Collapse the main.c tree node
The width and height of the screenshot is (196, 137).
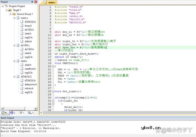(14, 18)
